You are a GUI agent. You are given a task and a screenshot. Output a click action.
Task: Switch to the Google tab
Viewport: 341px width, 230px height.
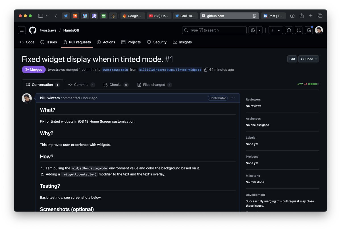pyautogui.click(x=133, y=16)
